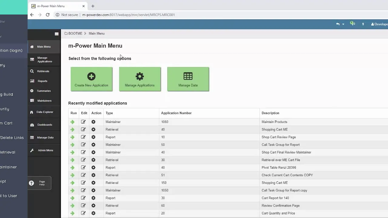
Task: Click the Create New Application button
Action: [92, 79]
